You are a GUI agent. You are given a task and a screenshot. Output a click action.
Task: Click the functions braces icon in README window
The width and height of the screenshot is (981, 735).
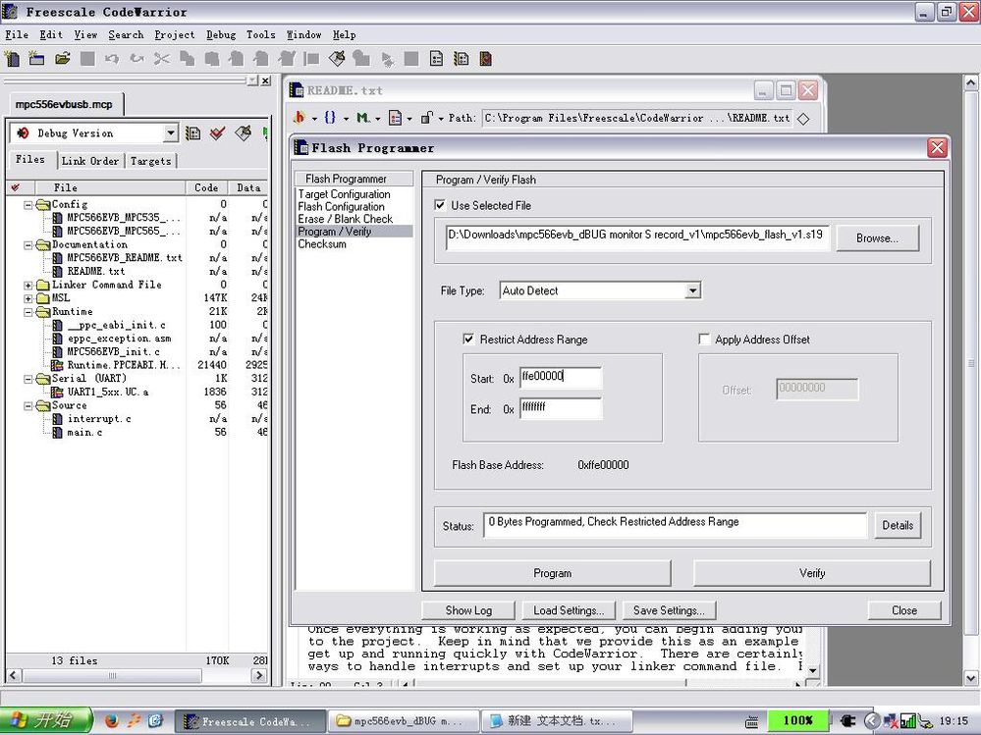click(x=330, y=118)
